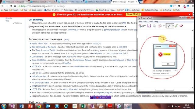
Task: Click the info icon on the fundraiser banner
Action: (x=54, y=15)
